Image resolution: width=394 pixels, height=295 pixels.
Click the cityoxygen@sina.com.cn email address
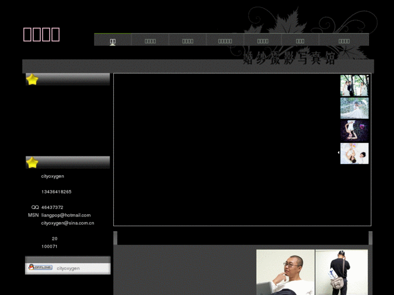point(68,223)
